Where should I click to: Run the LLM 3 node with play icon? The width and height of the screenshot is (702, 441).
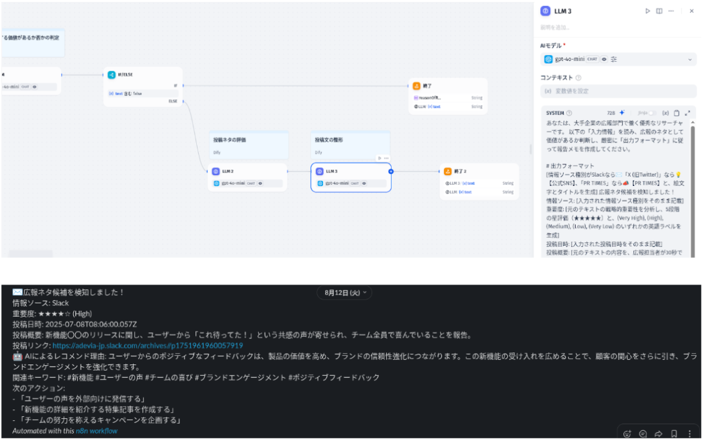coord(648,11)
